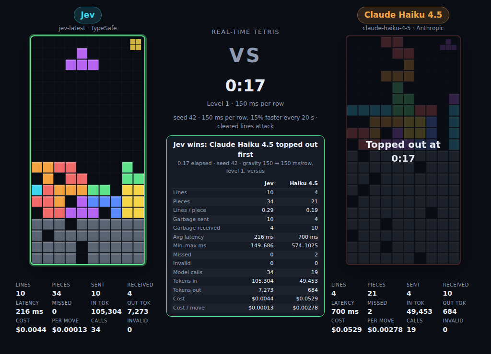Screen dimensions: 491x354
Task: Click the 'Haiku 4.5' column header in results table
Action: [304, 183]
